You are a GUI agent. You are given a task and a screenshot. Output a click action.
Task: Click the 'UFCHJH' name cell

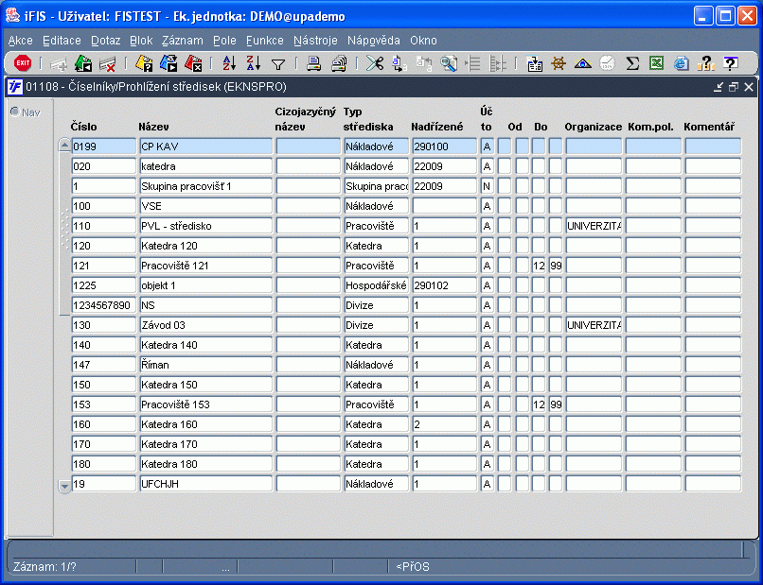click(205, 484)
